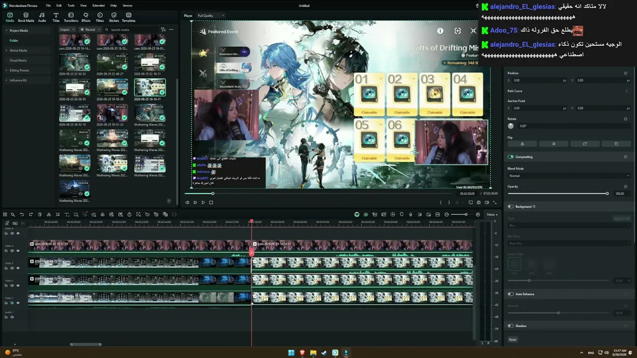The width and height of the screenshot is (637, 358).
Task: Add text with the timeline Text tool
Action: (67, 214)
